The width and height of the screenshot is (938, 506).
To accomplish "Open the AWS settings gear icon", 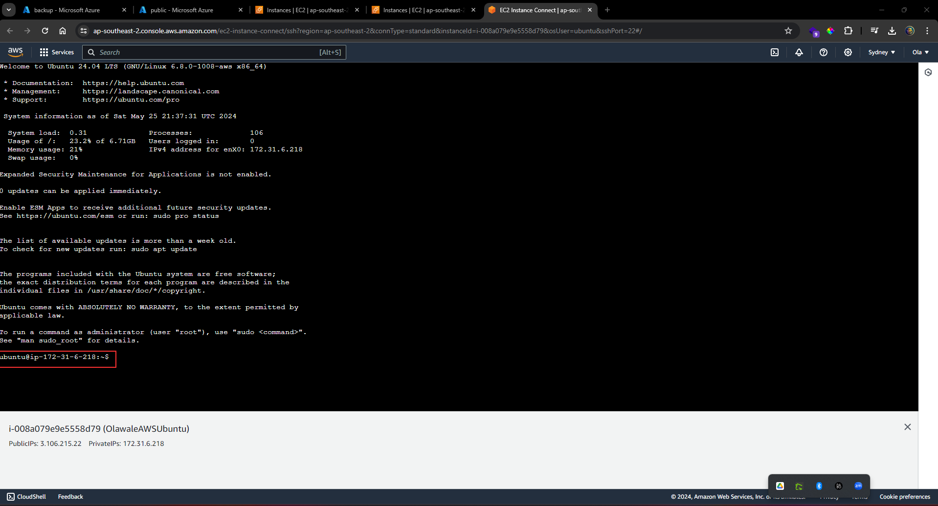I will [848, 52].
